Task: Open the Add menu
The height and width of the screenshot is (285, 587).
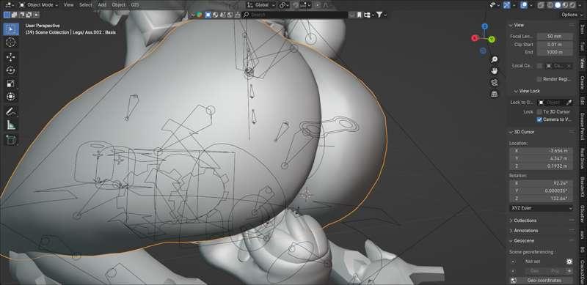Action: tap(102, 5)
